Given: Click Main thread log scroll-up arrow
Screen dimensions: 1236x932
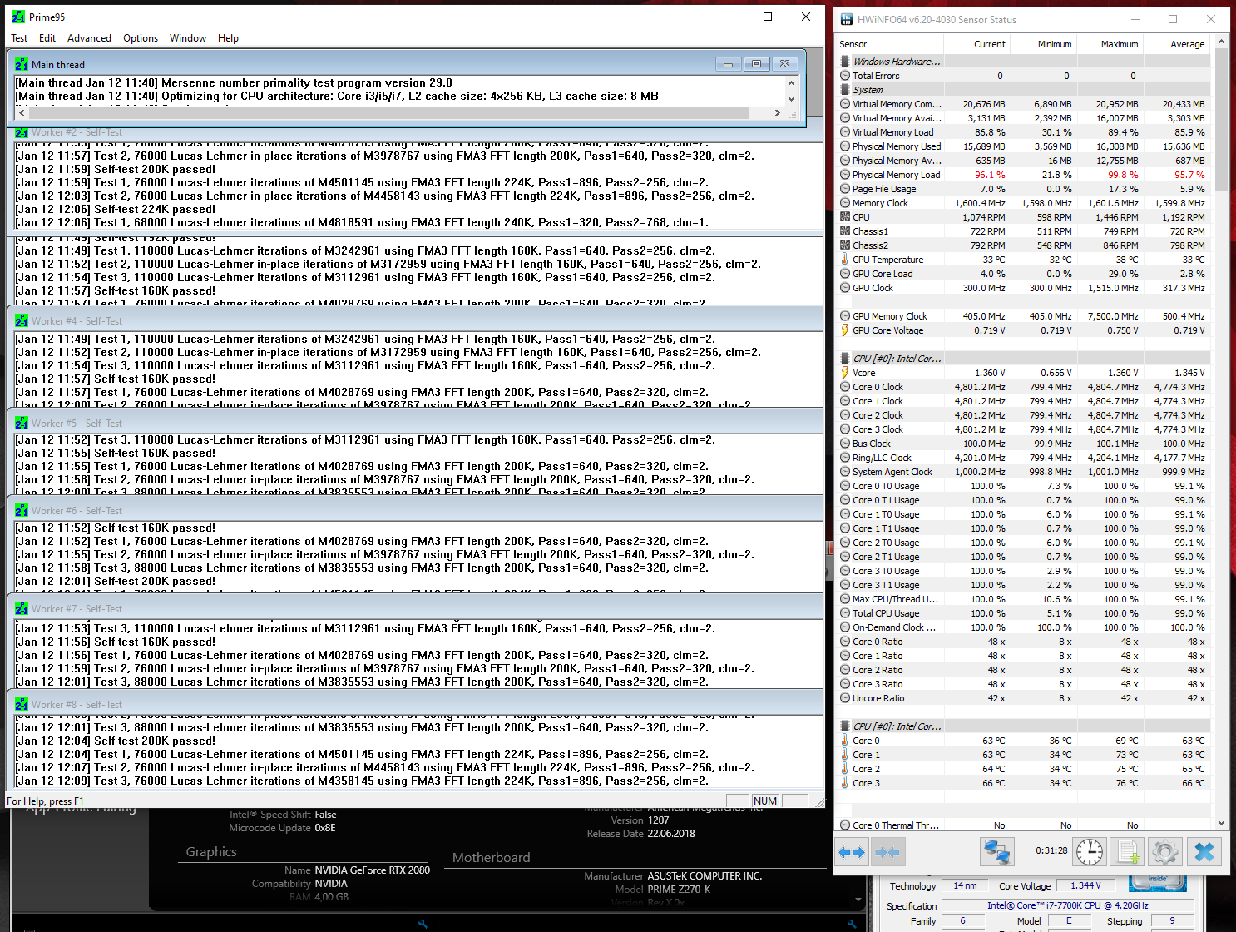Looking at the screenshot, I should [791, 82].
